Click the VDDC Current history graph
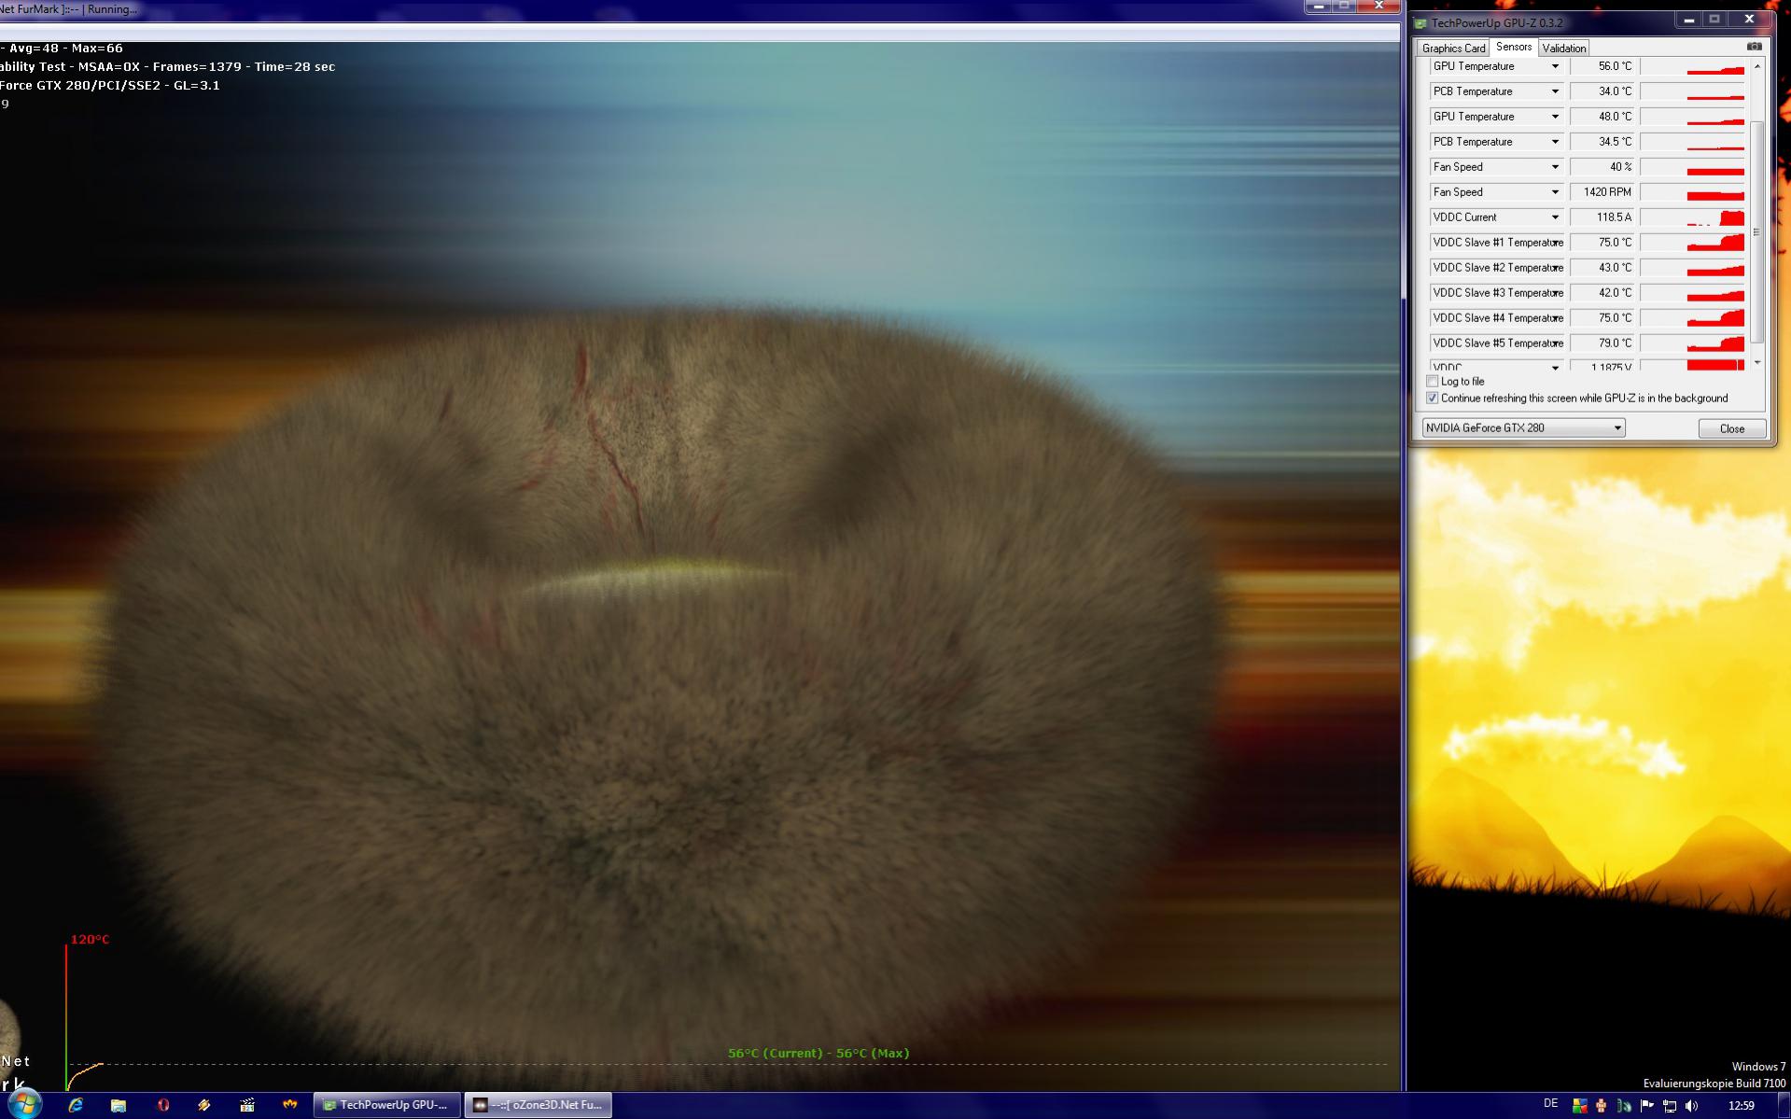1791x1119 pixels. (x=1693, y=217)
